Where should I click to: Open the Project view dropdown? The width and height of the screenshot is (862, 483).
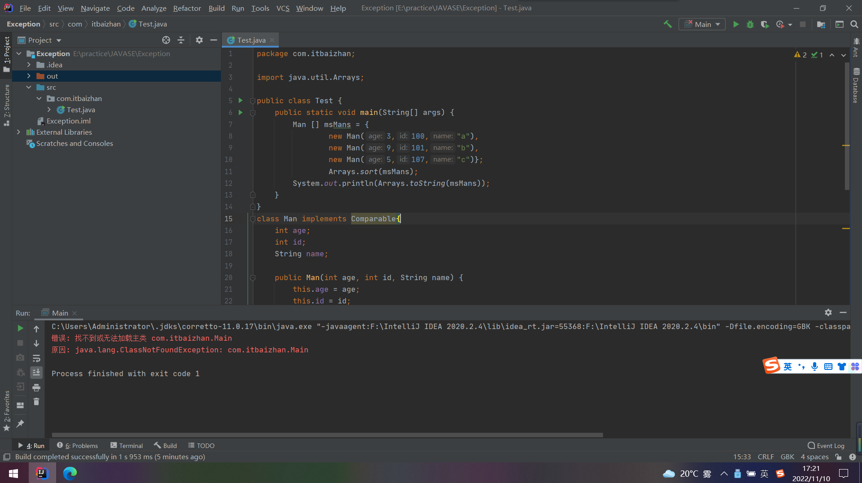tap(40, 40)
